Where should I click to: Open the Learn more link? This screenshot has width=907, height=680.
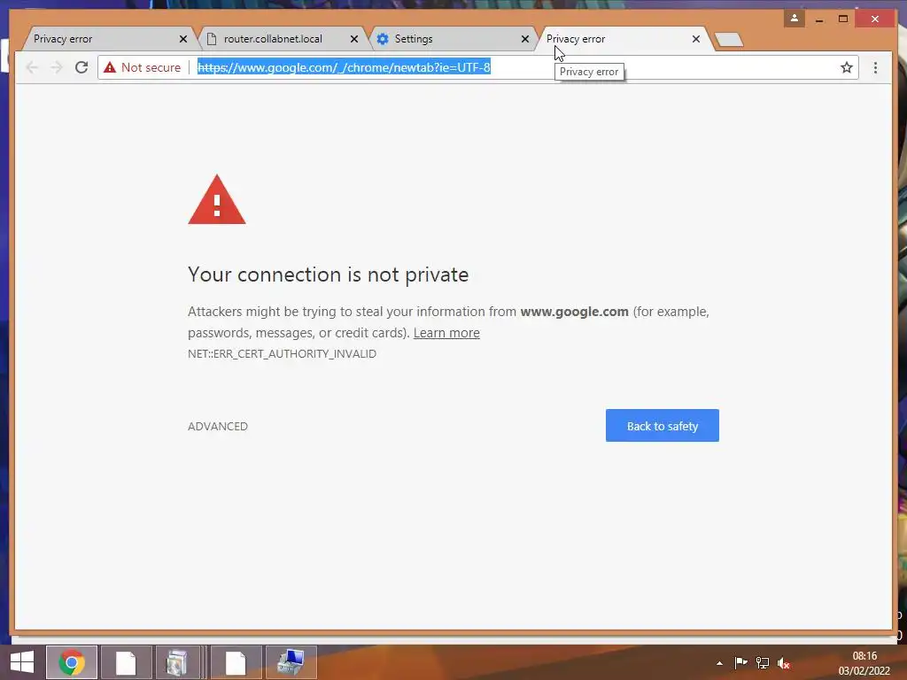[446, 333]
